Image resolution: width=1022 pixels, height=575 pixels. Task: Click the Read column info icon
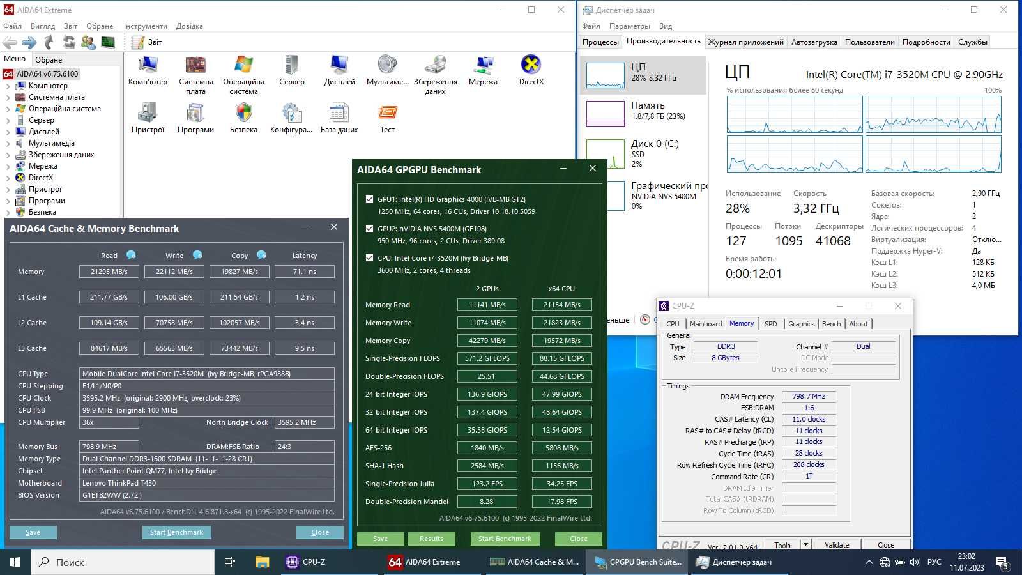pyautogui.click(x=131, y=255)
